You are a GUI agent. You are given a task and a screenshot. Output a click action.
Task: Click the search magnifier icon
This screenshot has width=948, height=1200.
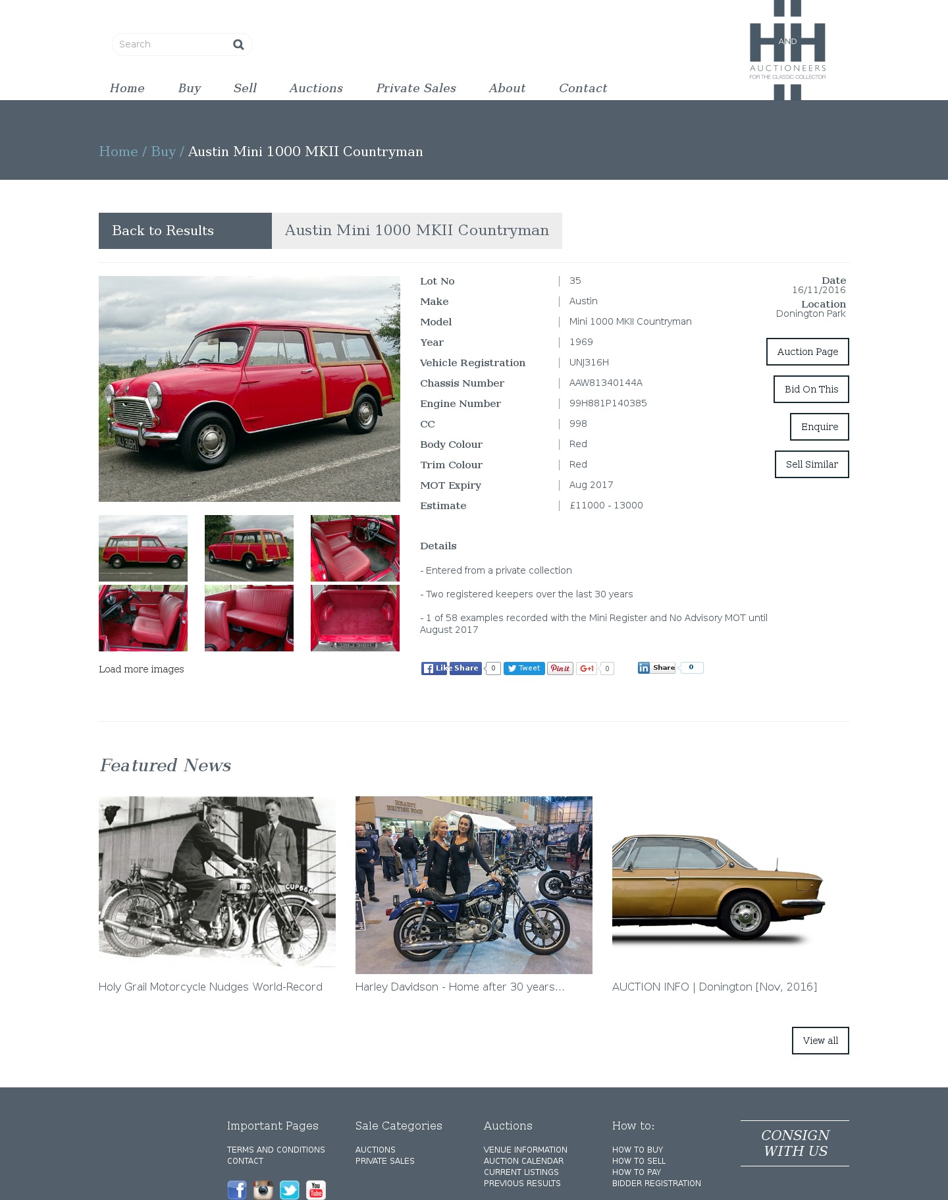point(238,44)
